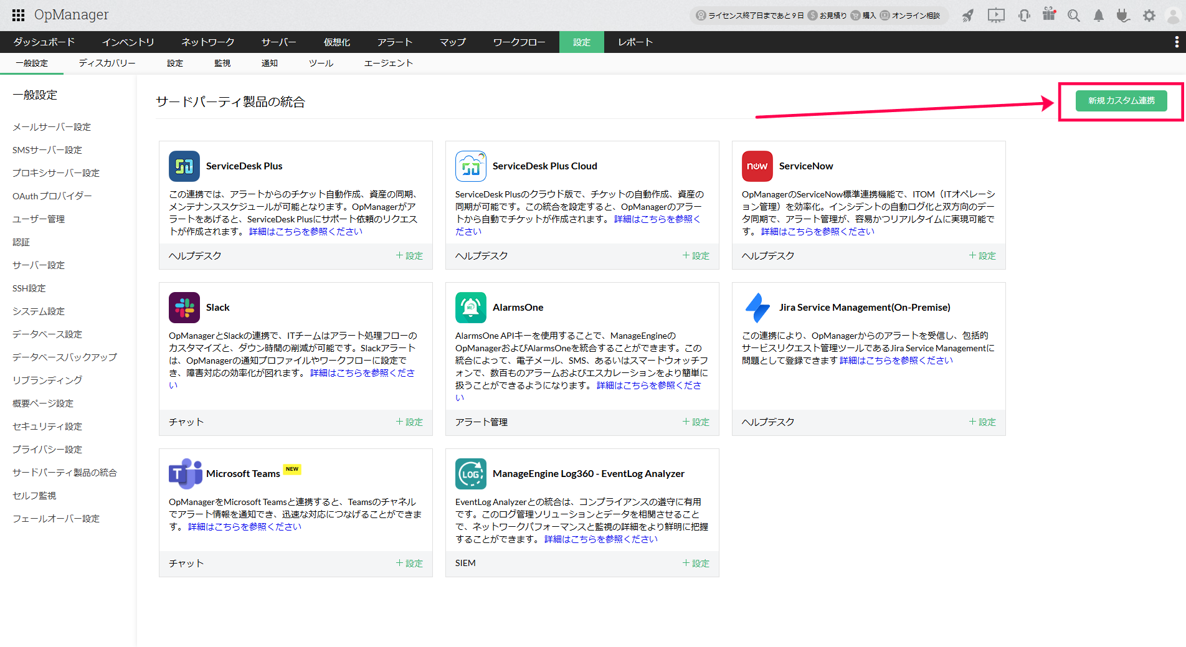1186x647 pixels.
Task: Switch to the アラート menu tab
Action: coord(395,42)
